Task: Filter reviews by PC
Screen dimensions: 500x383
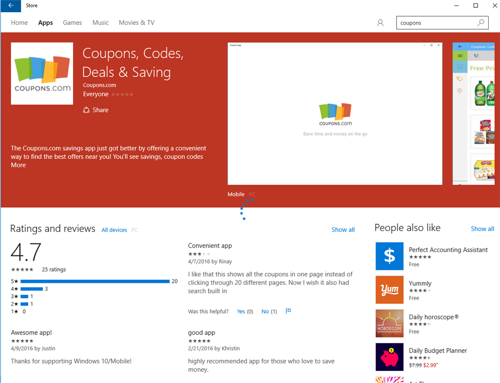Action: (x=135, y=230)
